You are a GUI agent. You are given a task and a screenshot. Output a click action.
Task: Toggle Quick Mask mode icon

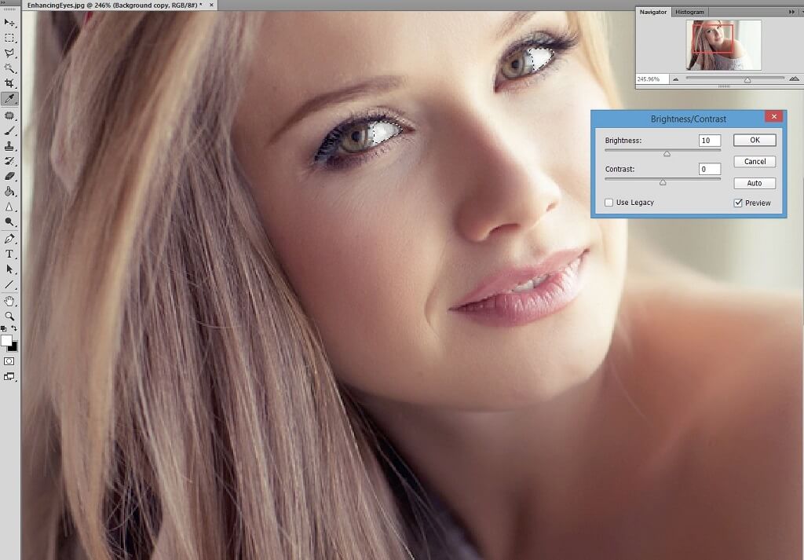click(9, 361)
